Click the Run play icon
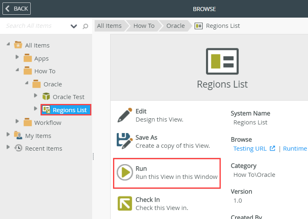308x219 pixels. 125,172
